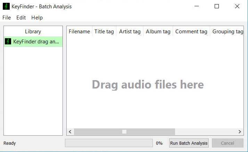The height and width of the screenshot is (152, 248).
Task: Click the green clef icon in Library list
Action: coord(8,41)
